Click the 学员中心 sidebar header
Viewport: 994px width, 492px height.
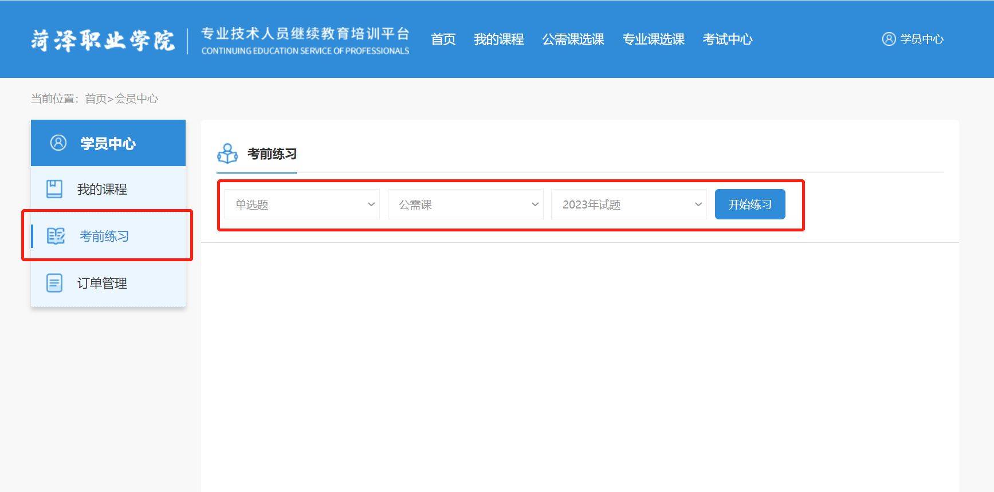pos(108,143)
